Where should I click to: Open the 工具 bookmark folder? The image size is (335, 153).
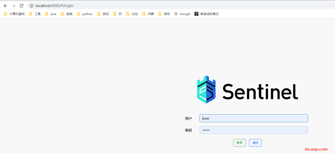tap(35, 14)
